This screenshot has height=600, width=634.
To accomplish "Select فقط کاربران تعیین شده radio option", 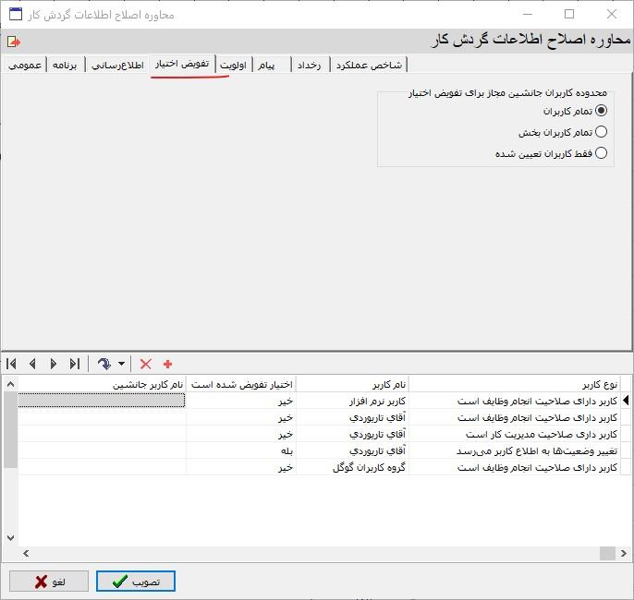I will pyautogui.click(x=601, y=152).
